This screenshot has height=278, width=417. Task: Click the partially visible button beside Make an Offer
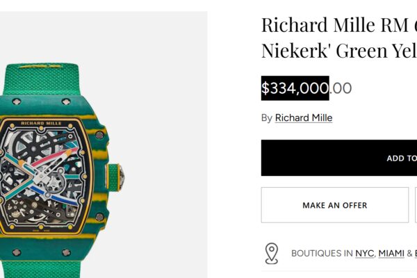click(415, 205)
